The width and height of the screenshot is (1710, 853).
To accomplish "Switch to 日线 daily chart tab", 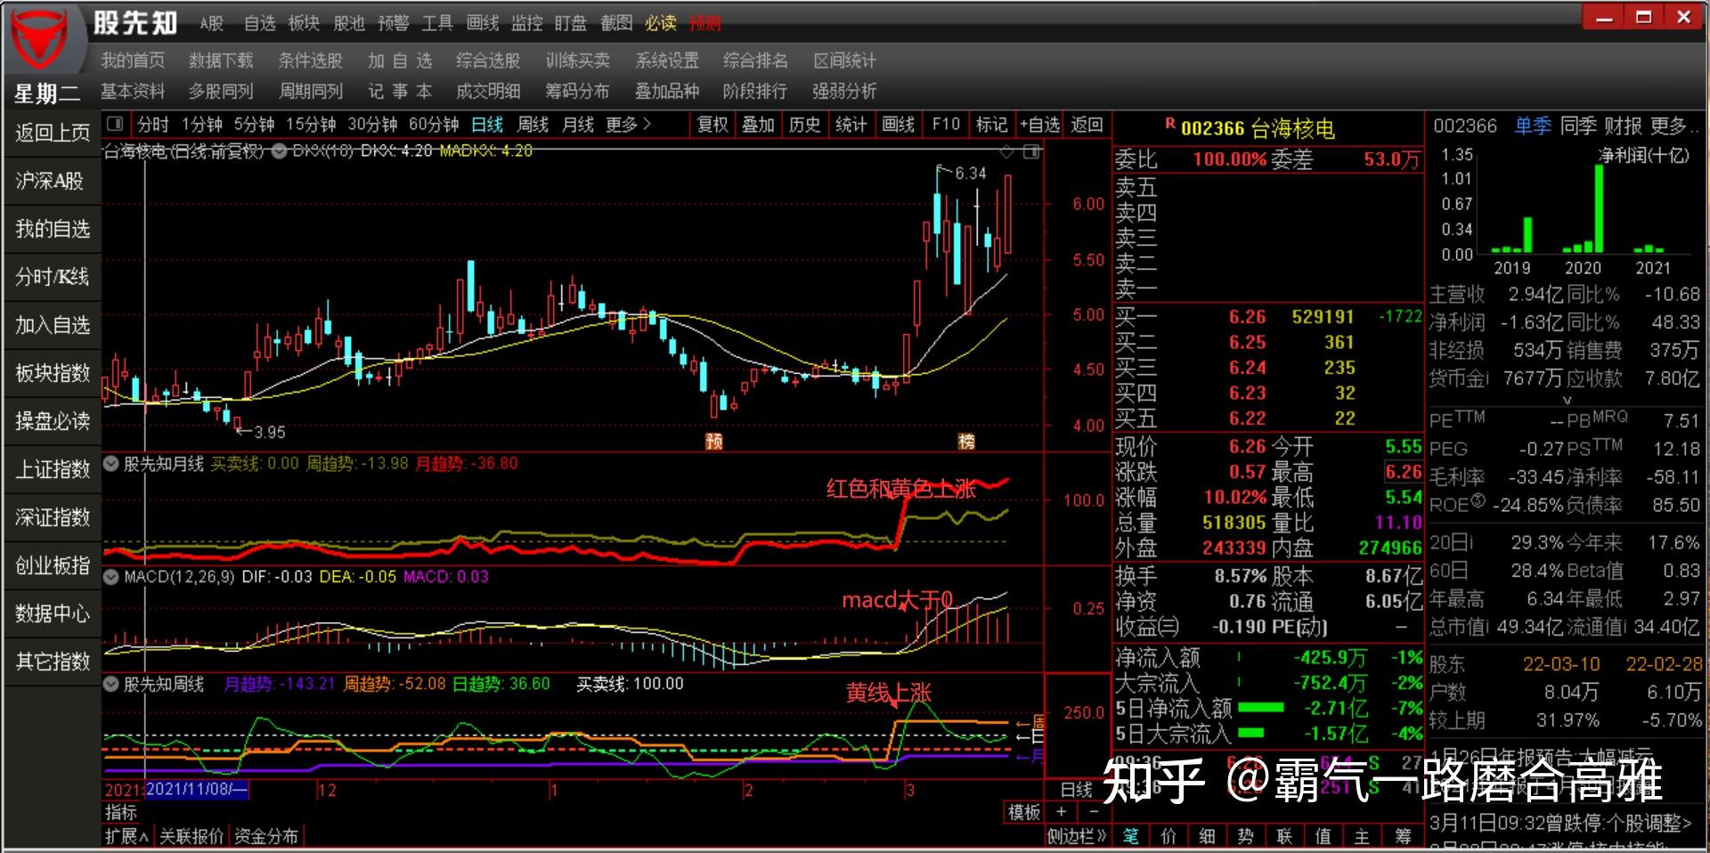I will coord(487,125).
